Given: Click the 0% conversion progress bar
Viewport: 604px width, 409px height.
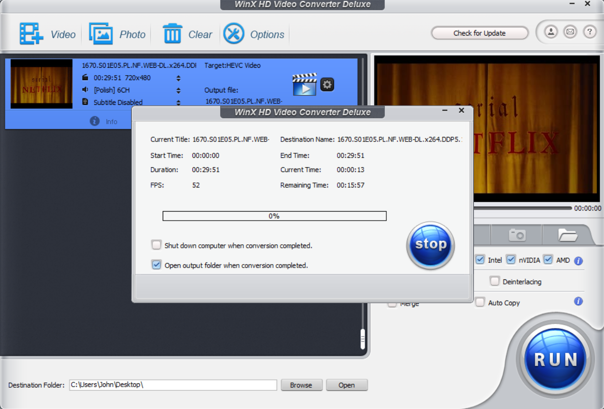Looking at the screenshot, I should 275,216.
